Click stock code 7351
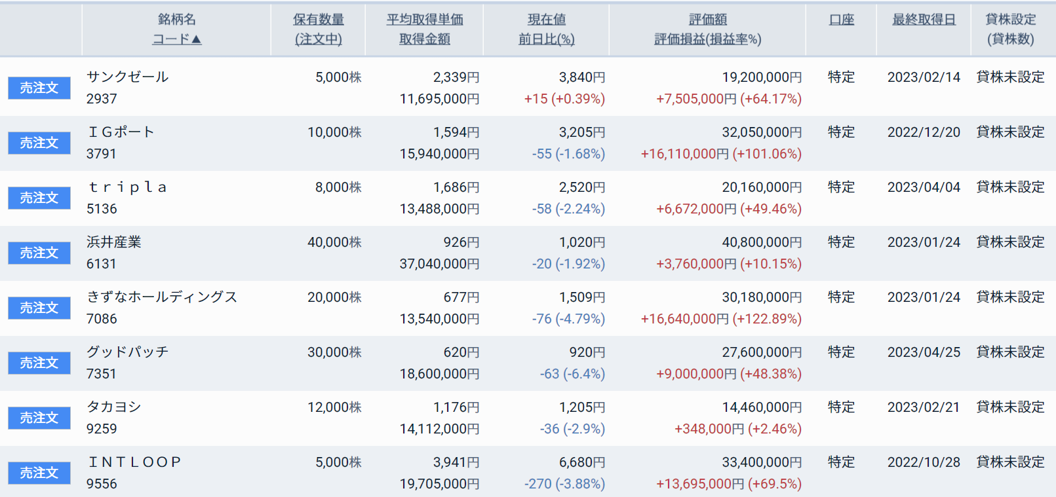The width and height of the screenshot is (1056, 497). point(102,374)
